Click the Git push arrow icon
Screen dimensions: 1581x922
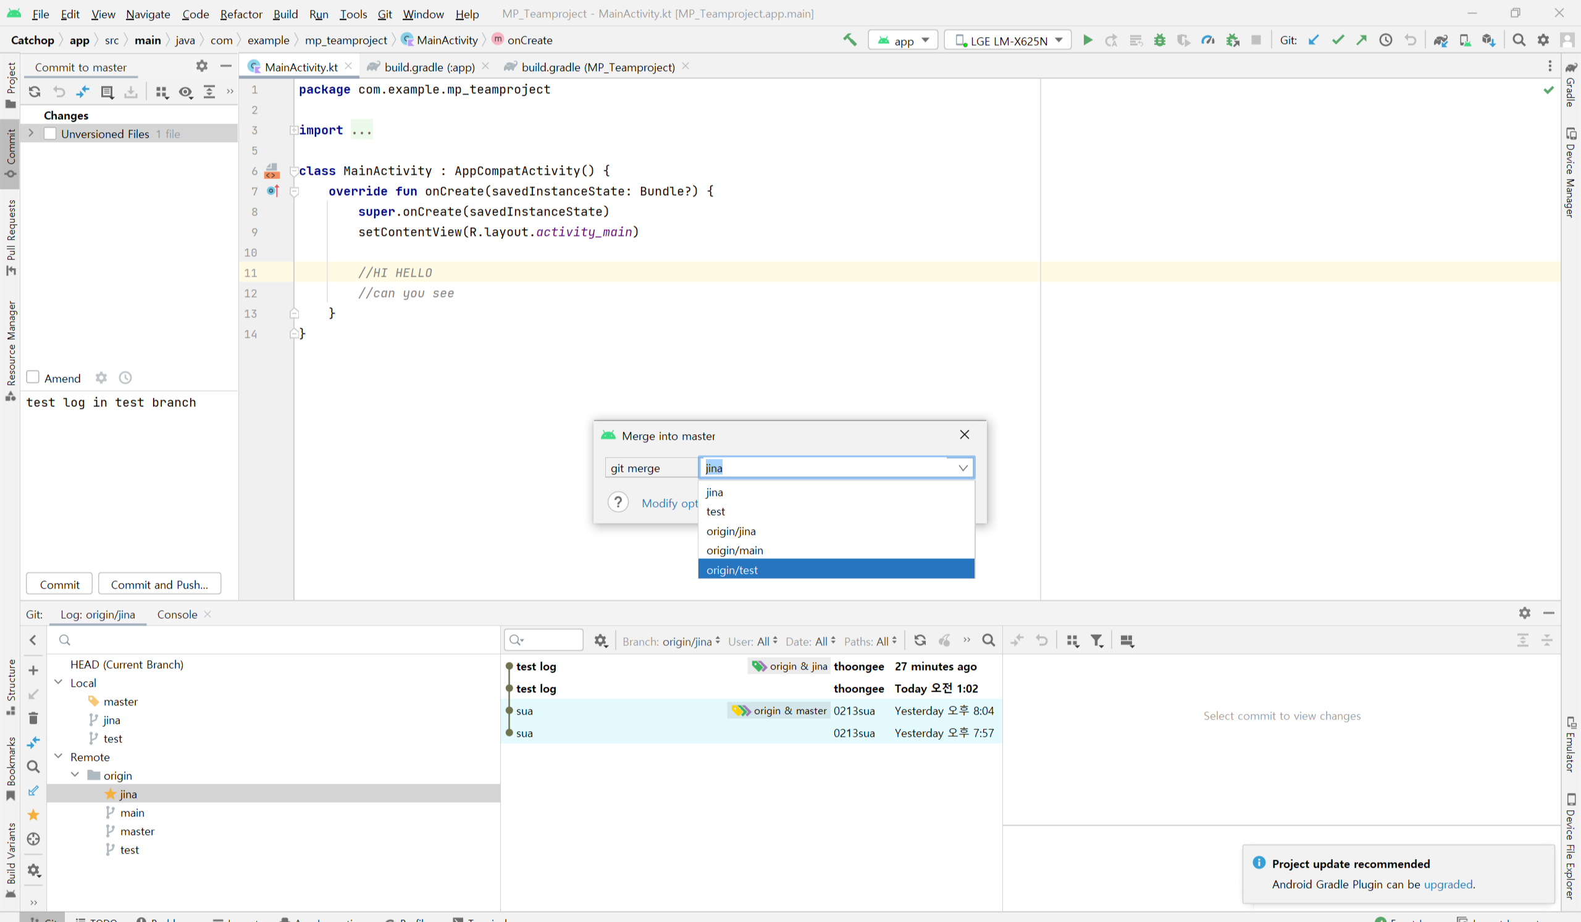pyautogui.click(x=1361, y=40)
